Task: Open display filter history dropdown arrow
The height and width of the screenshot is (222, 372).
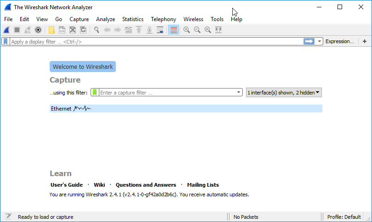Action: point(319,41)
